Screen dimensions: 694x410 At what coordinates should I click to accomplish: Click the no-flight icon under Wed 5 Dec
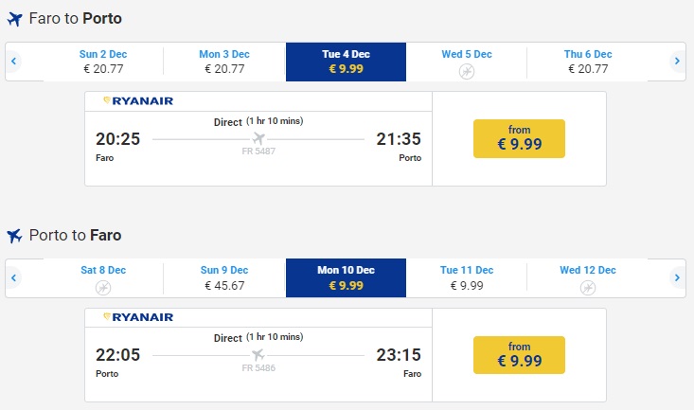(x=467, y=71)
